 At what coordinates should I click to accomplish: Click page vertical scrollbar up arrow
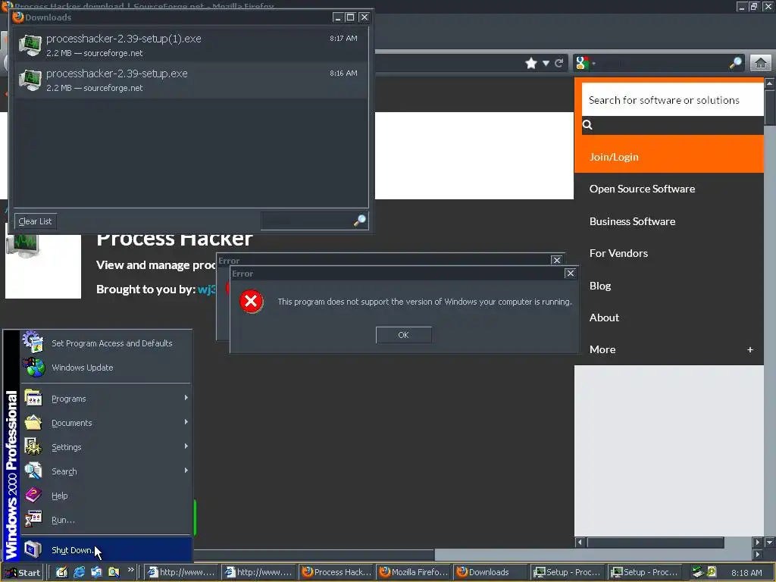click(770, 83)
